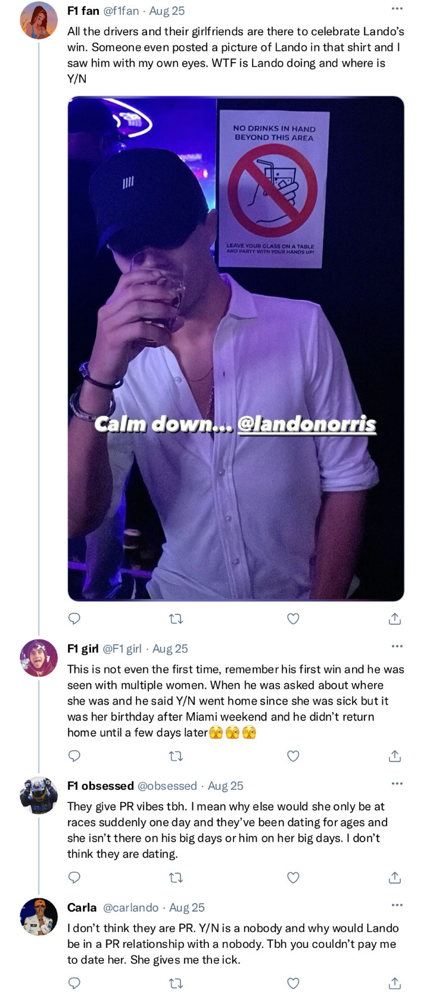The image size is (427, 998).
Task: Open more options on F1 girl's tweet
Action: [397, 646]
